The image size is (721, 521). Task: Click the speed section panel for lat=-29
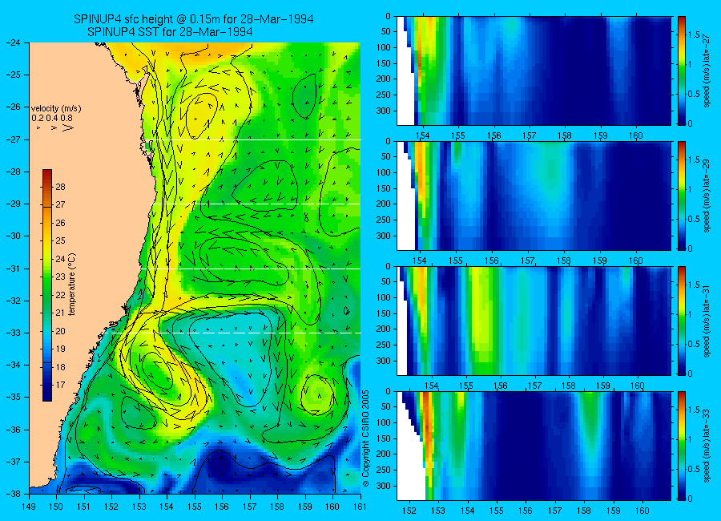click(534, 196)
